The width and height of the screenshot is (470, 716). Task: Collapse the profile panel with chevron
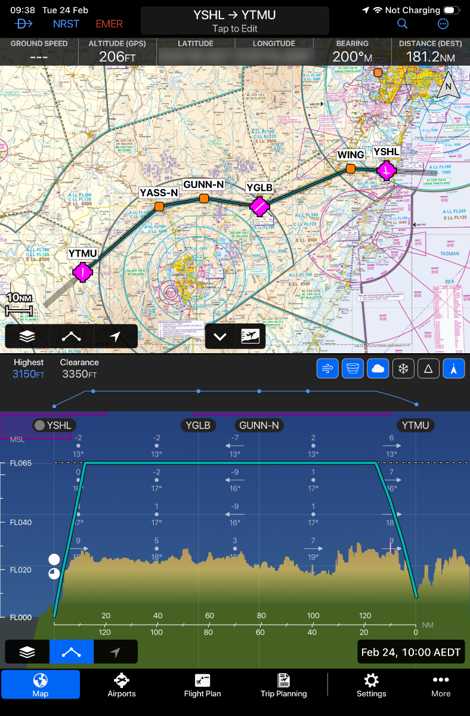220,337
